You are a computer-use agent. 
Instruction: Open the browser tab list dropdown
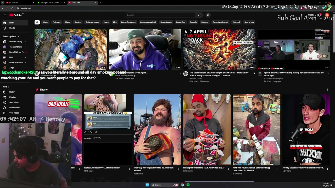[x=3, y=3]
